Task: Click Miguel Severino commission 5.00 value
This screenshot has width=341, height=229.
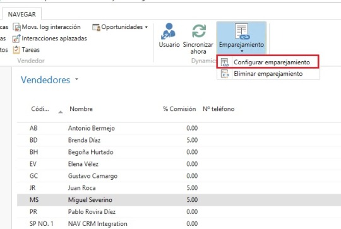Action: 192,200
